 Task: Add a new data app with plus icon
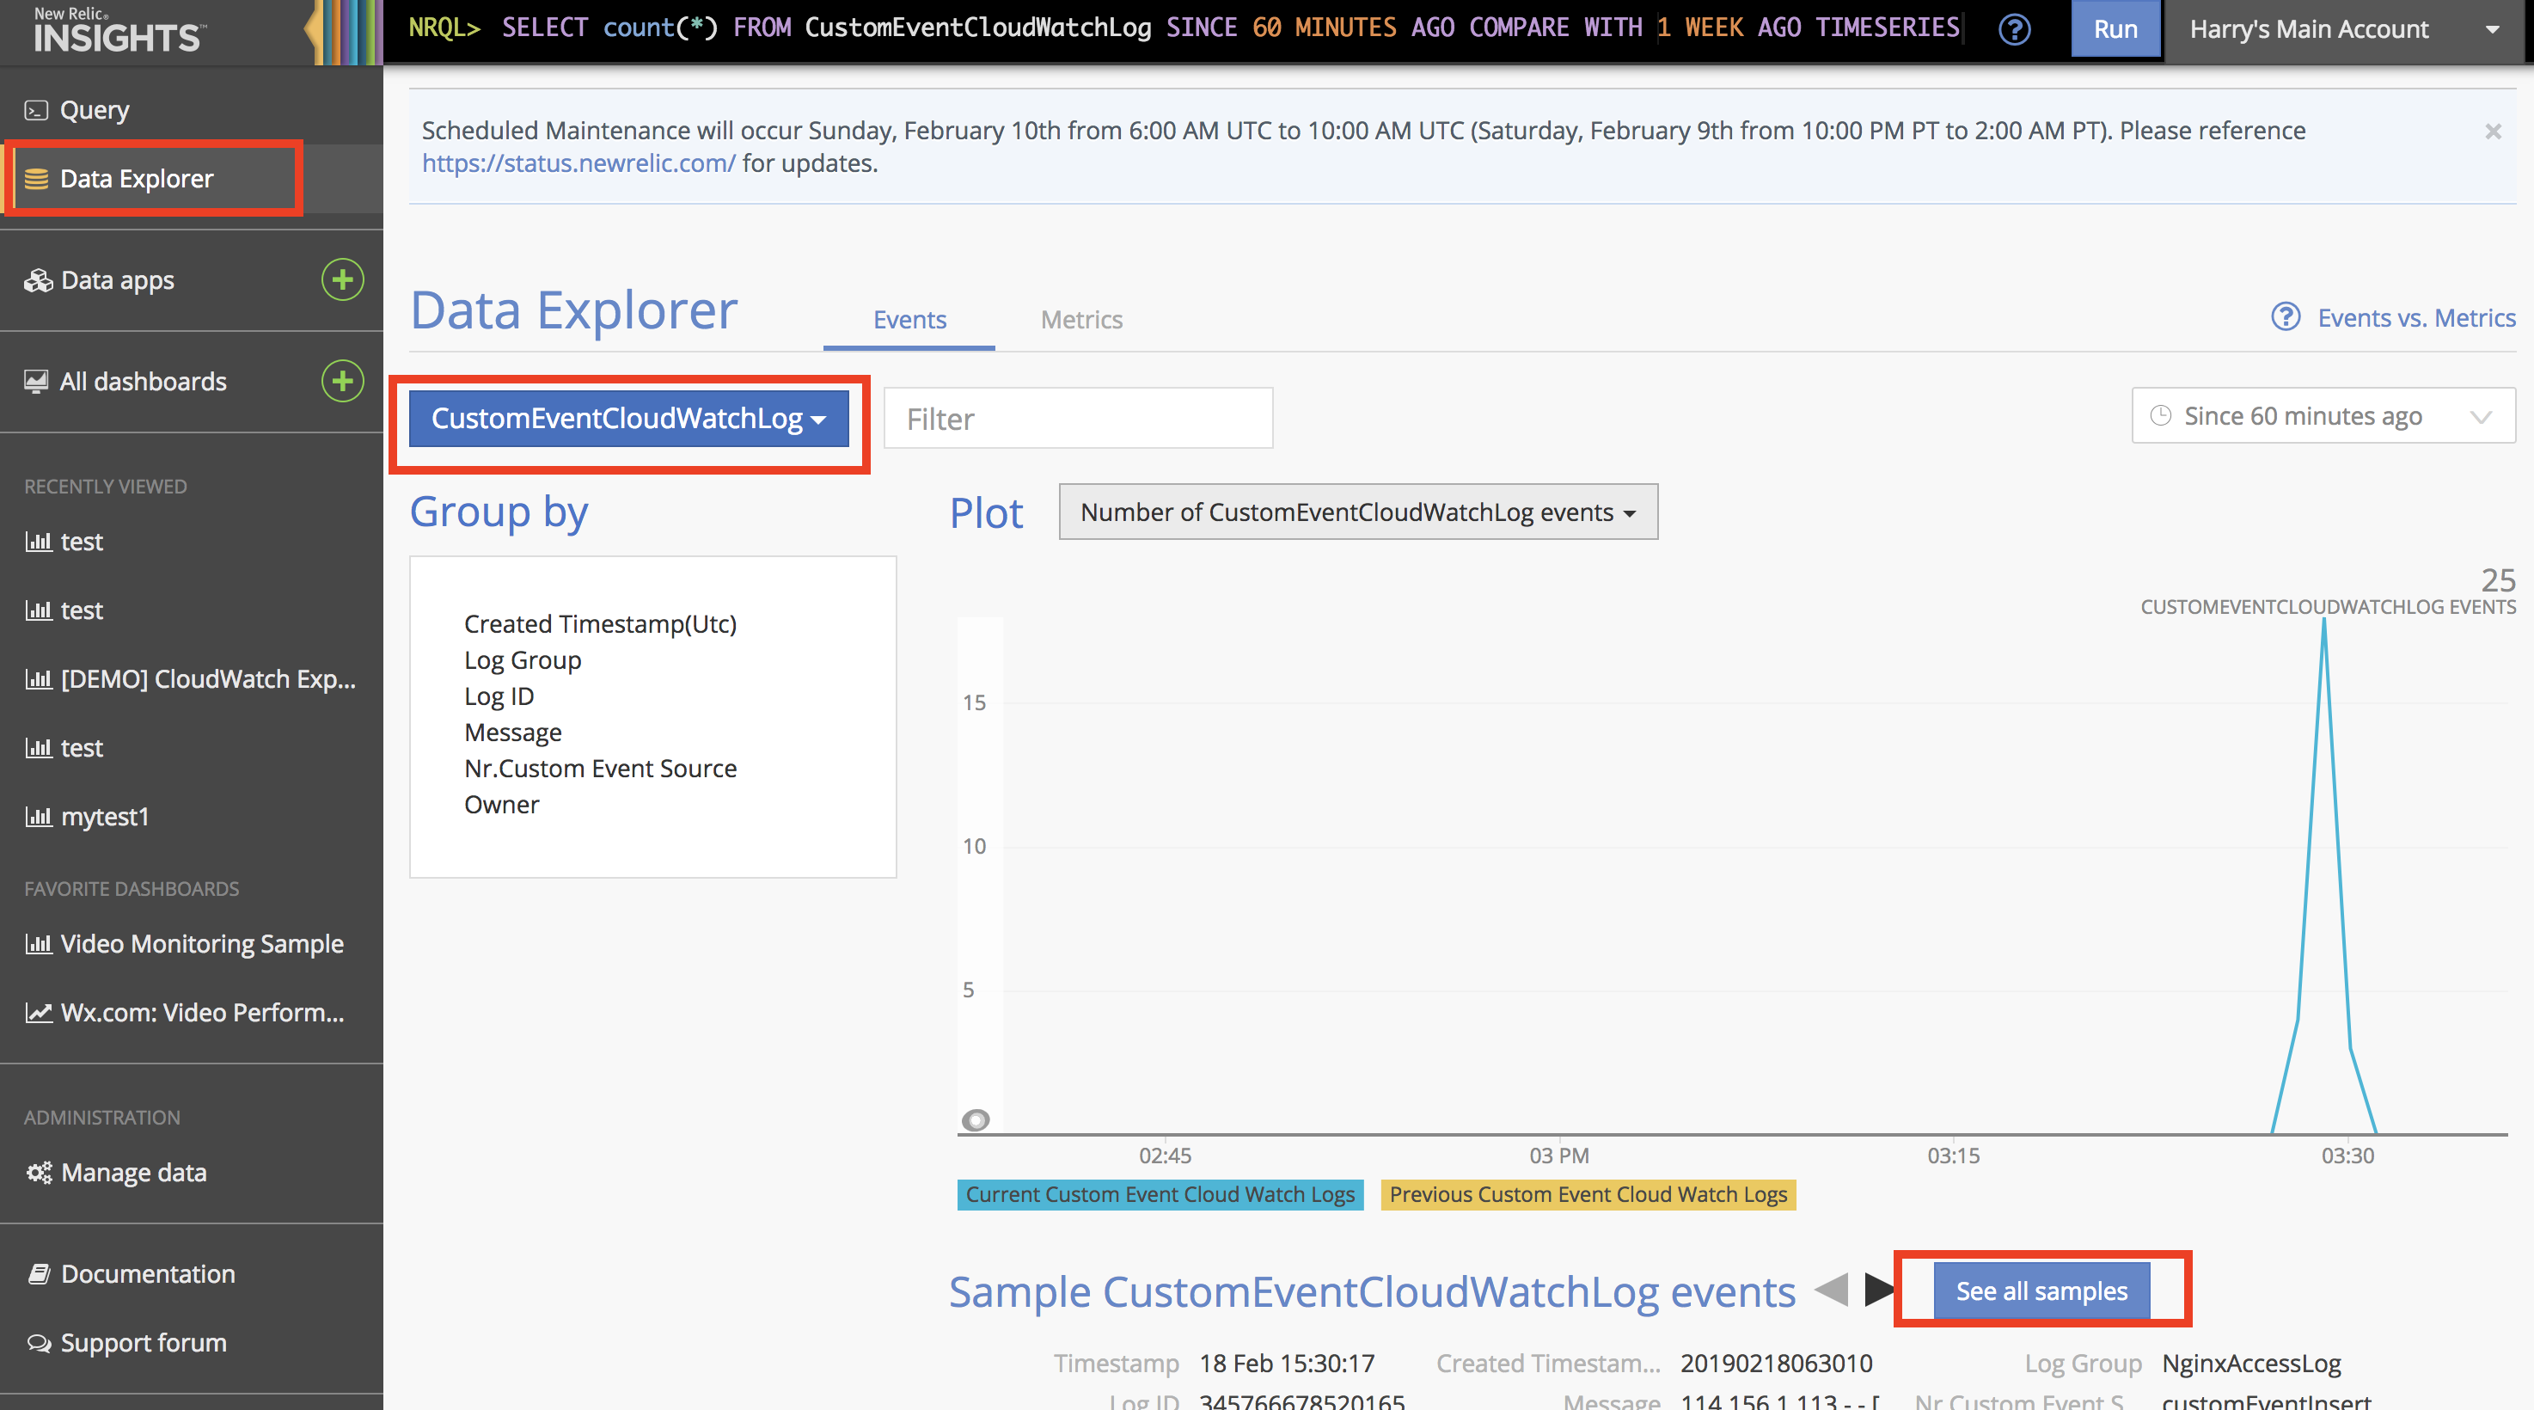(342, 280)
